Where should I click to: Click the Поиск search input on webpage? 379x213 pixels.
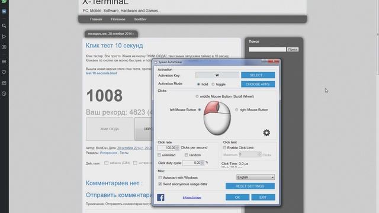(267, 49)
